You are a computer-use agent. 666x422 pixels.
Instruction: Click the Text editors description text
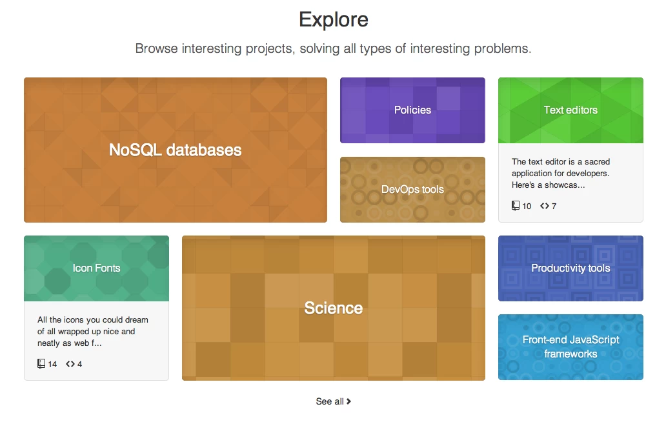point(561,173)
